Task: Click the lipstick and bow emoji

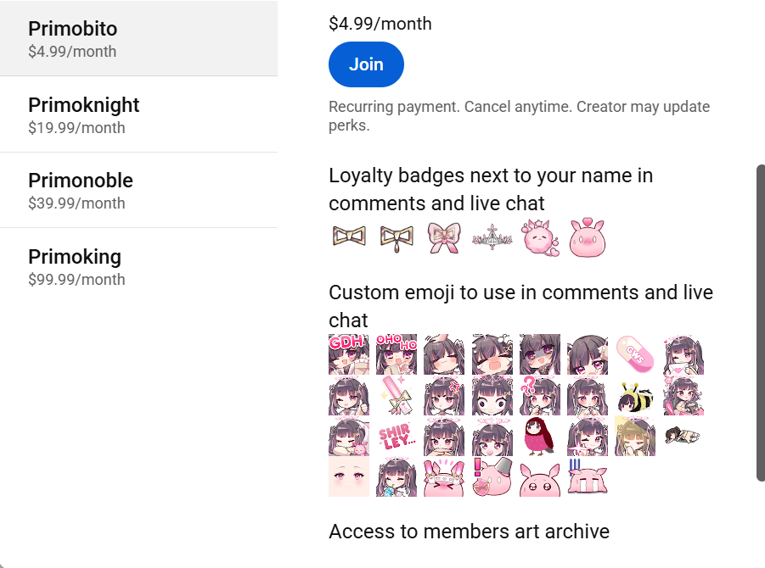Action: click(x=397, y=396)
